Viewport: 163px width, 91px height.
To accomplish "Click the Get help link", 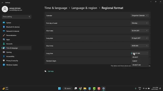I will click(x=51, y=71).
